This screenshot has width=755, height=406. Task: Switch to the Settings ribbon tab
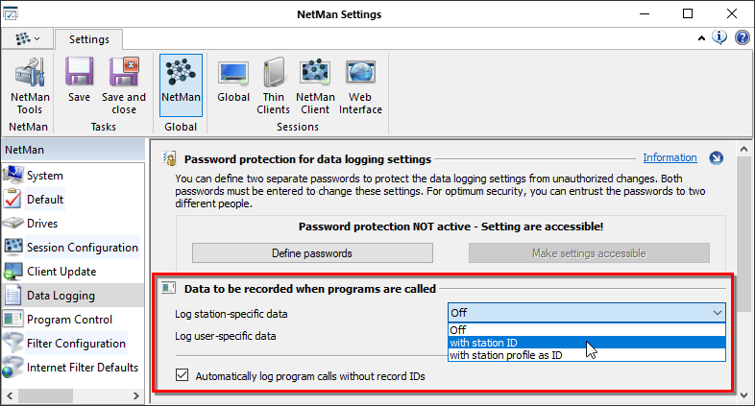pos(87,39)
